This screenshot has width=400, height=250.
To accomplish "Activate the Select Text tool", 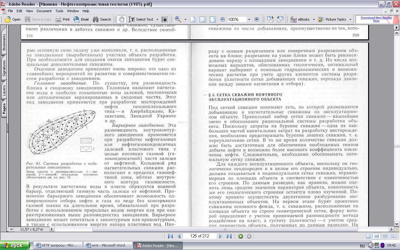I will [x=141, y=19].
